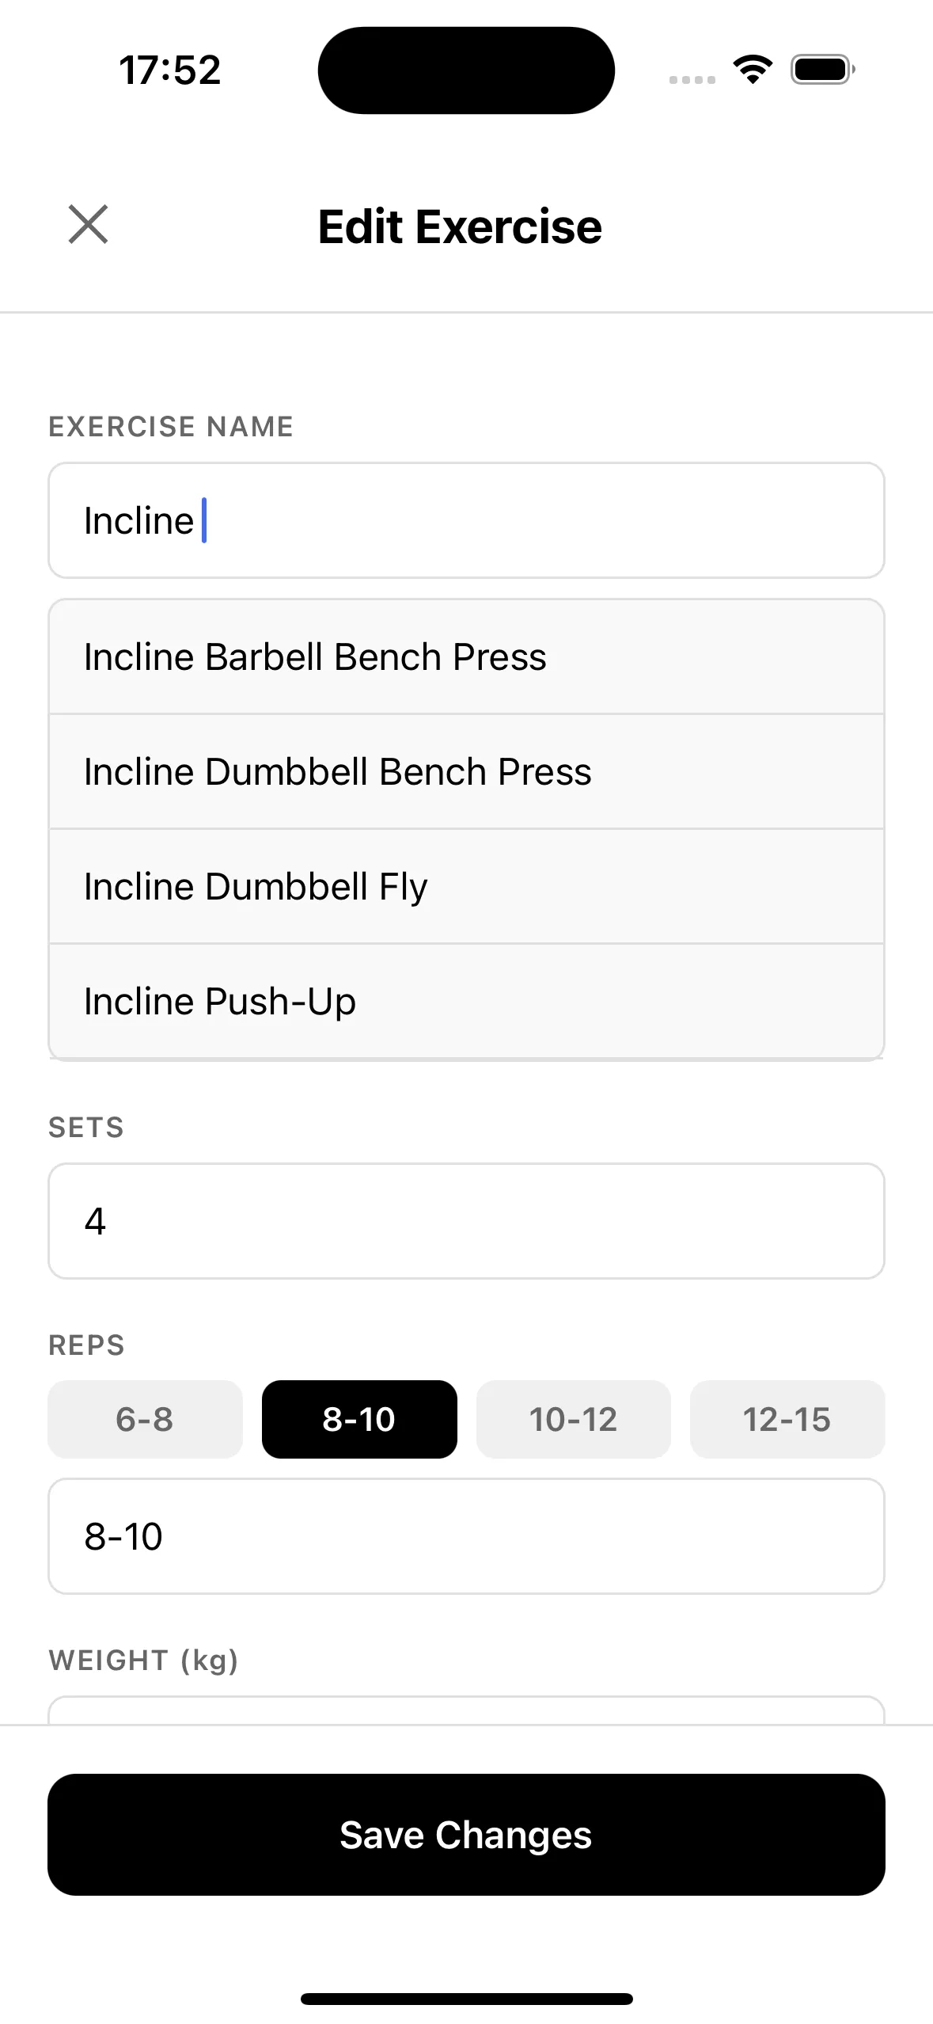Focus the Exercise Name text field

click(x=466, y=521)
